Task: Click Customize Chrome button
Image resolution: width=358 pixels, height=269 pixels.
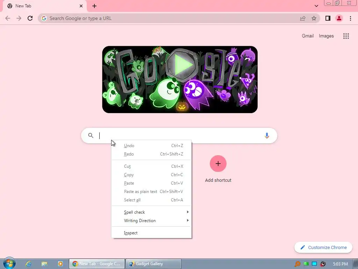Action: tap(323, 247)
